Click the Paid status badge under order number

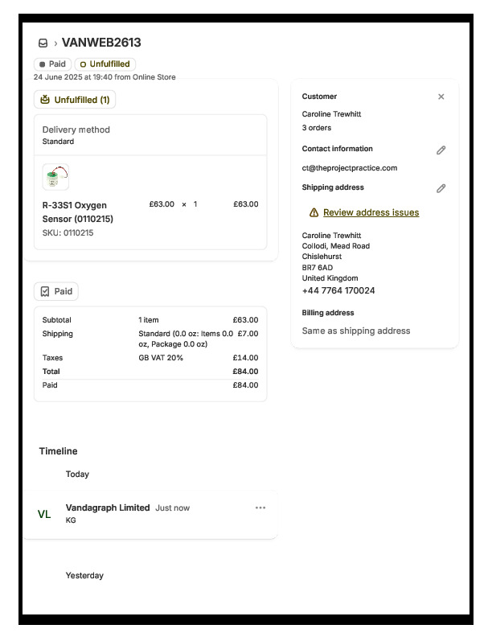click(x=53, y=64)
